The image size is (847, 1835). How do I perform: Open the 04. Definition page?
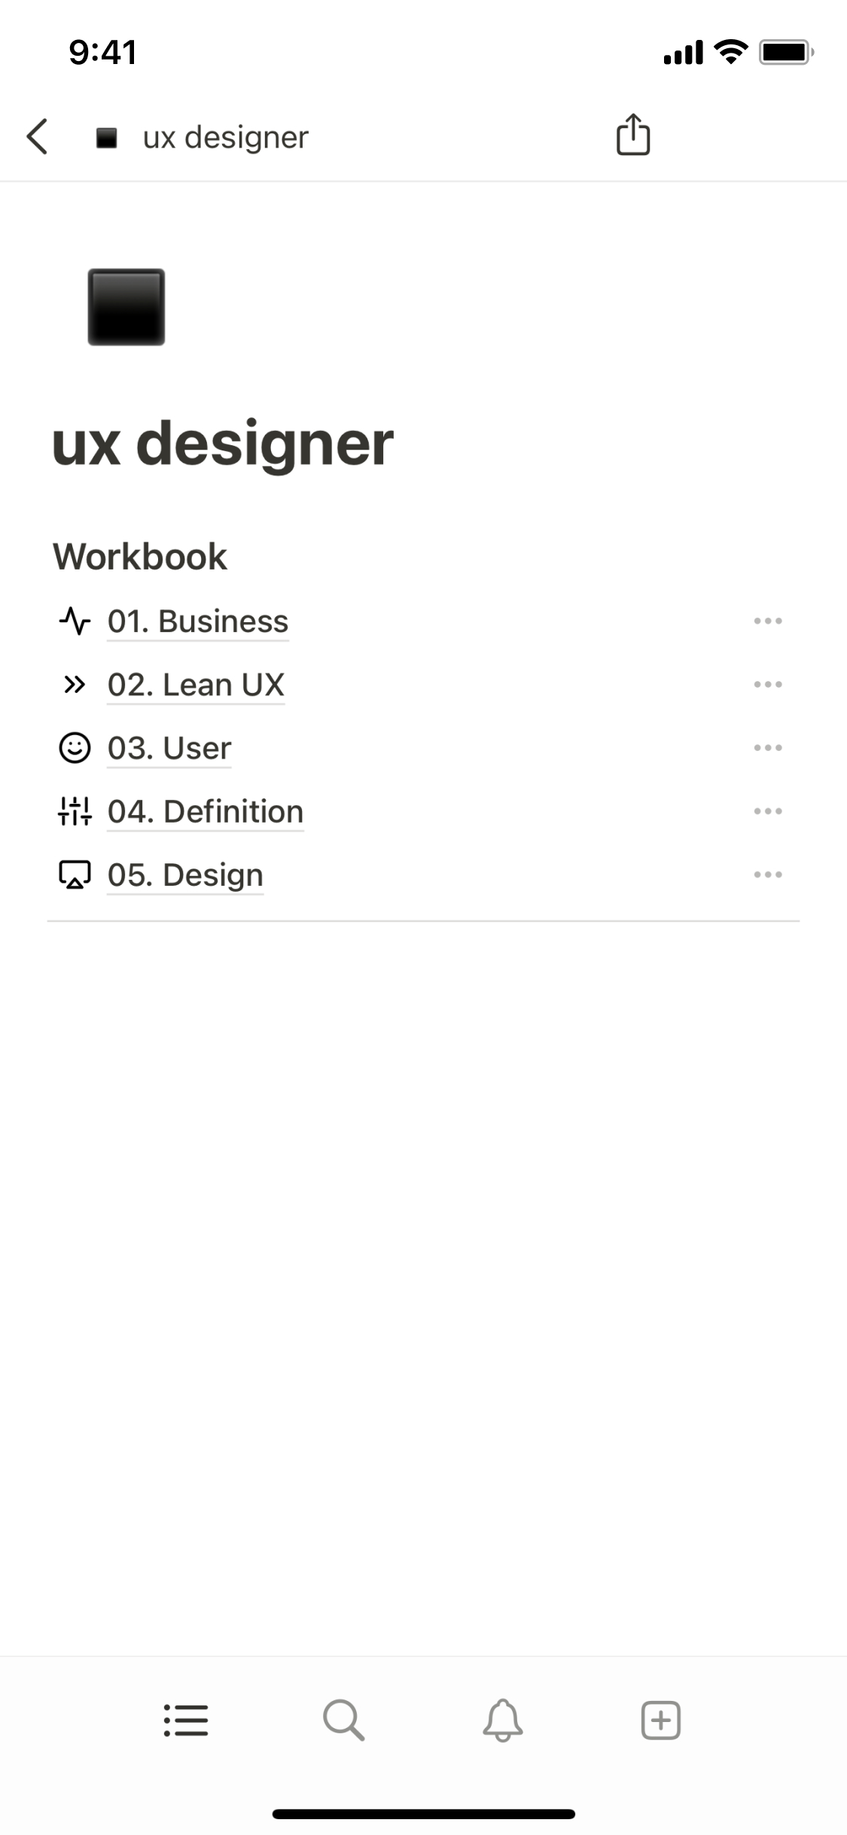click(206, 811)
